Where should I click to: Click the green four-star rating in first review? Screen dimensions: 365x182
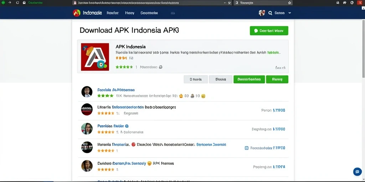click(x=106, y=96)
